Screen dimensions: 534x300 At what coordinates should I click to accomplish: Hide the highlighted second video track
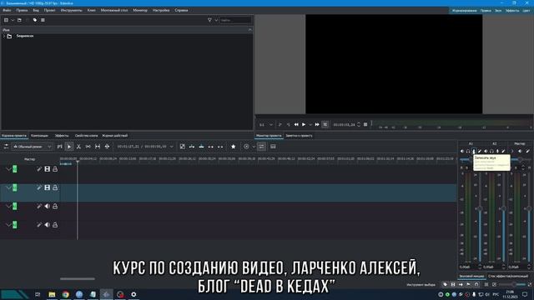click(47, 187)
